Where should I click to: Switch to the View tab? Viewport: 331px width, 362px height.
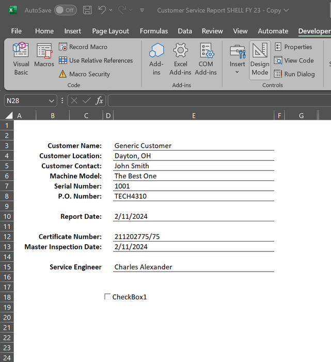240,31
